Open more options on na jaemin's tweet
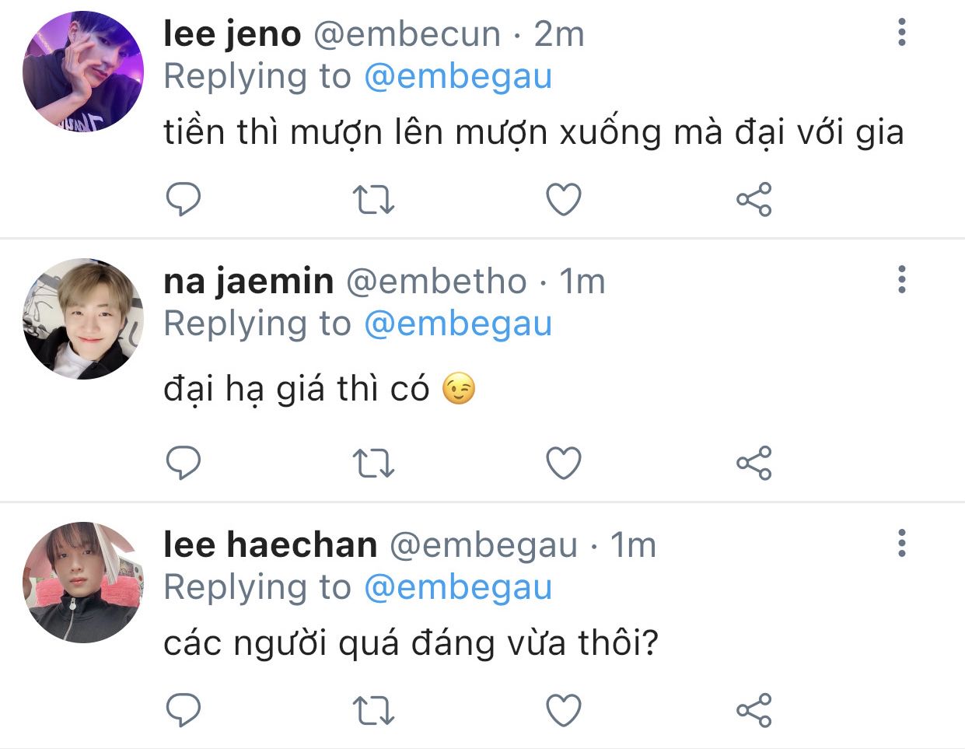The height and width of the screenshot is (749, 965). (x=902, y=279)
